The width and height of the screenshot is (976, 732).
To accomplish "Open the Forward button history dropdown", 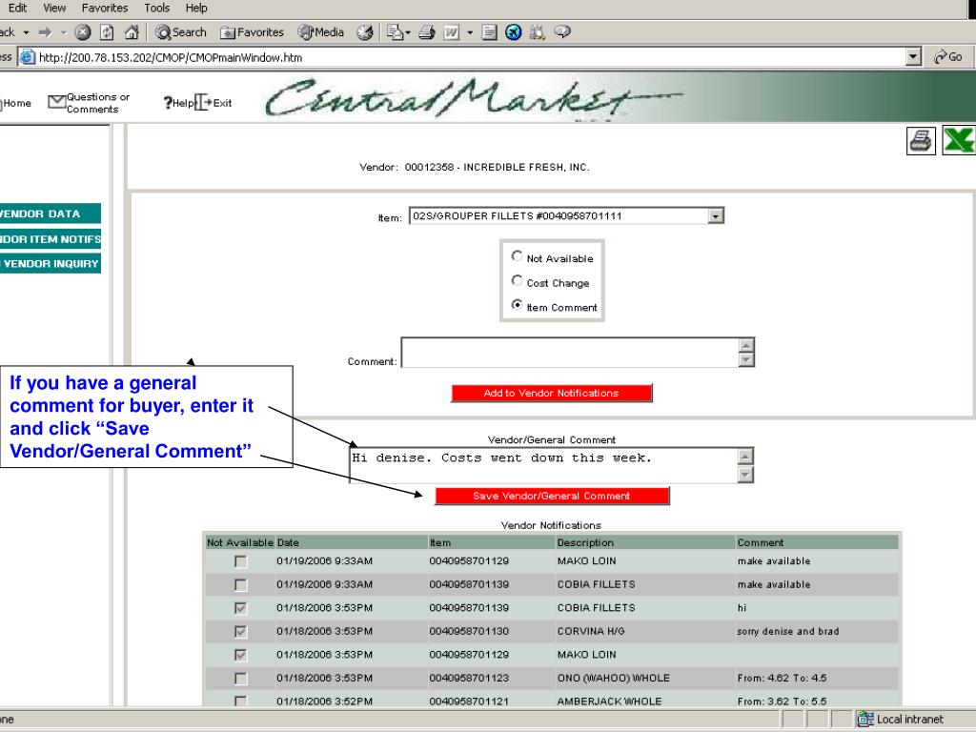I will pos(63,32).
